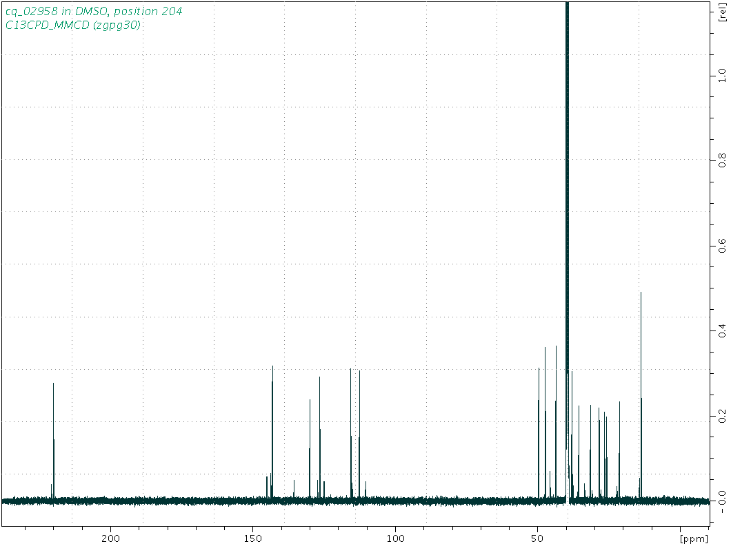
Task: Click the title text 'cq_02958 in DMSO, position 204'
Action: click(94, 11)
